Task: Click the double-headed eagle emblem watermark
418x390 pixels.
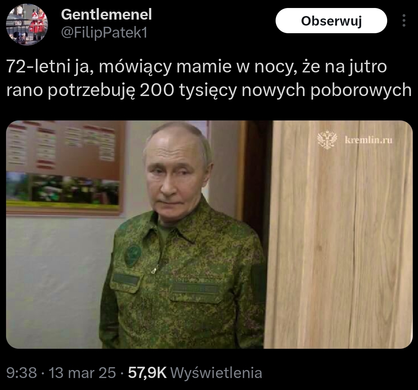Action: pyautogui.click(x=327, y=140)
